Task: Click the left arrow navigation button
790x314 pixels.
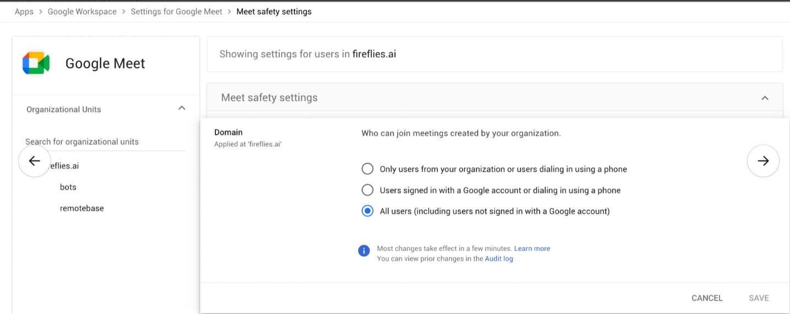Action: tap(35, 161)
